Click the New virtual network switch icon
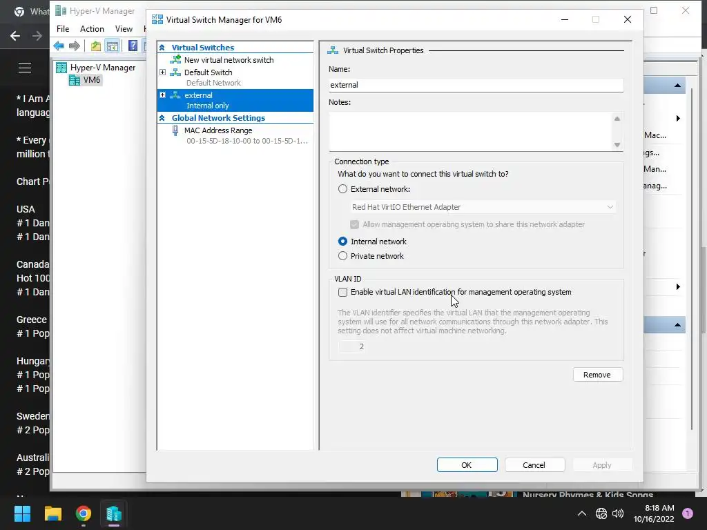Screen dimensions: 707x530 175,59
